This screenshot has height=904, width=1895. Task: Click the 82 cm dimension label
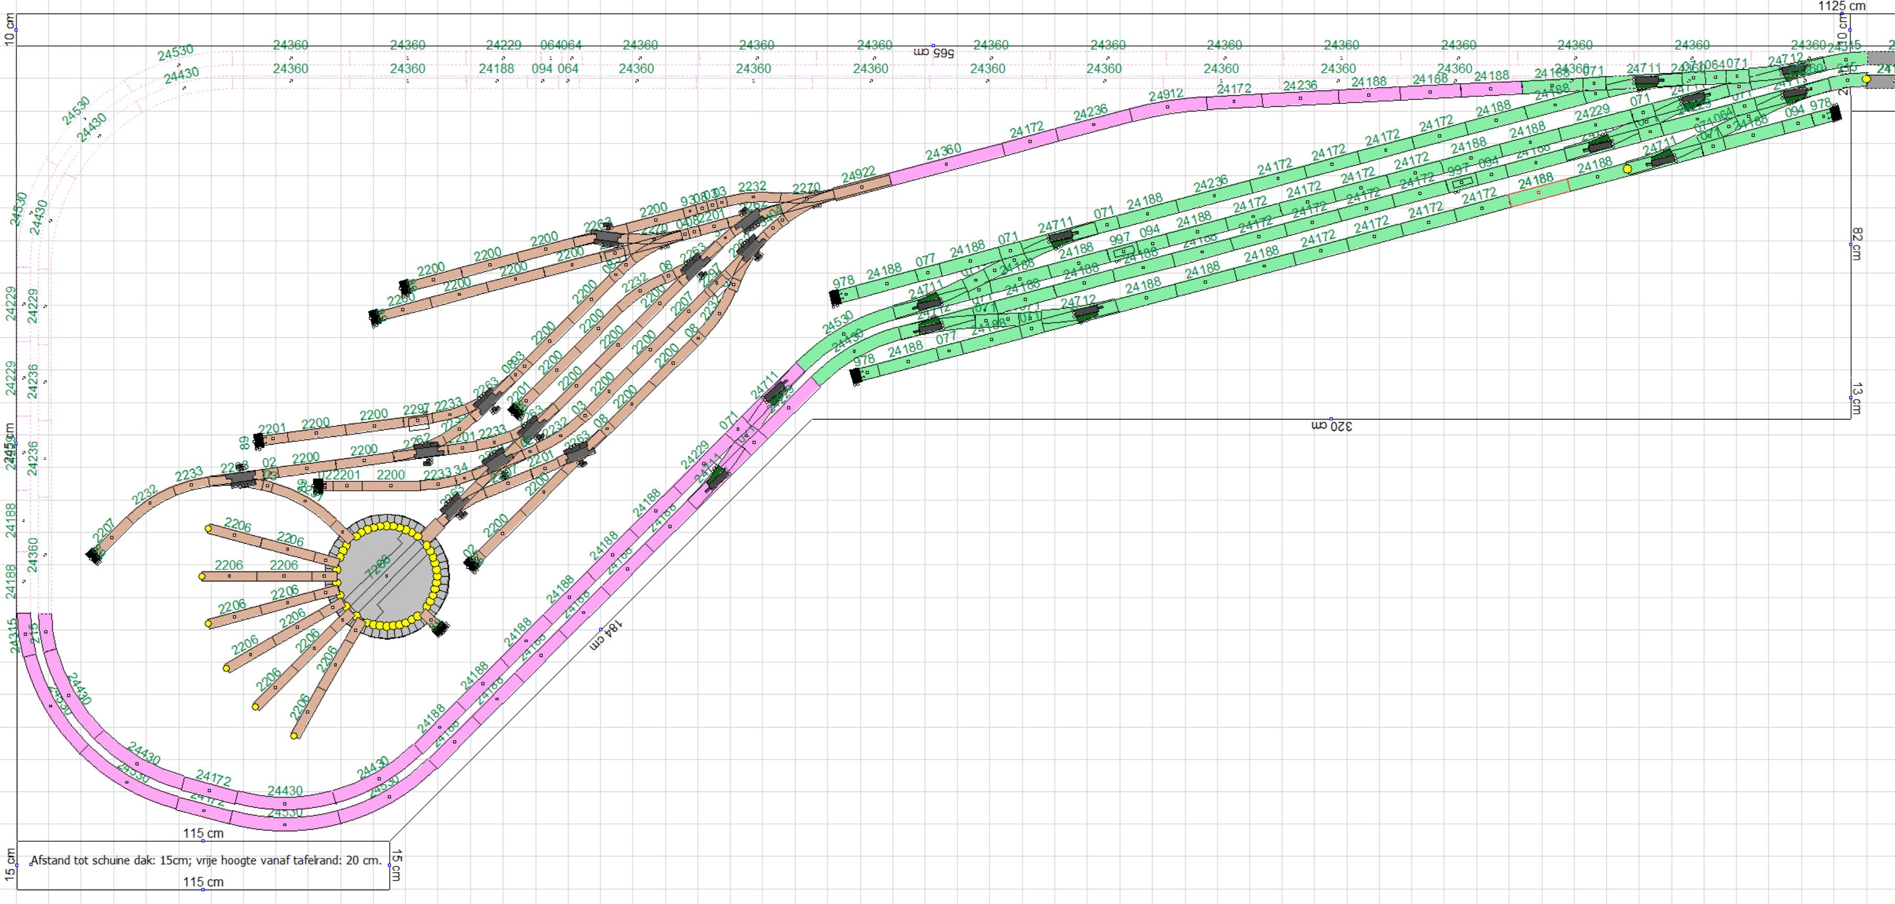1857,243
